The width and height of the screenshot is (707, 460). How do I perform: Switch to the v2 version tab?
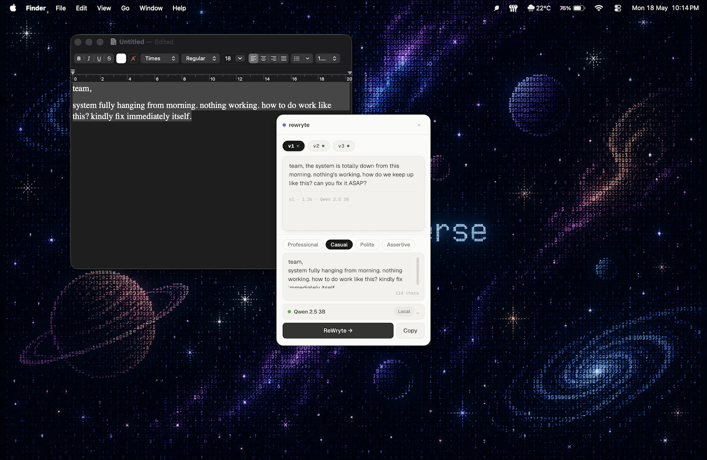[x=319, y=146]
